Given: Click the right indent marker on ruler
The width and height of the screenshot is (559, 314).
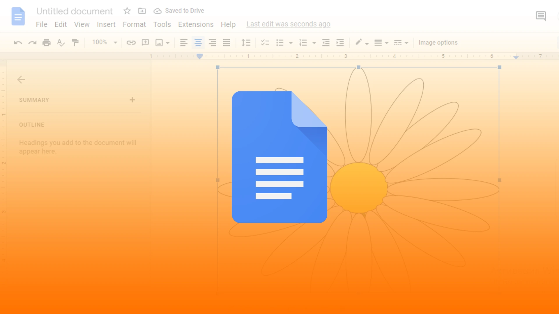Looking at the screenshot, I should (x=516, y=57).
